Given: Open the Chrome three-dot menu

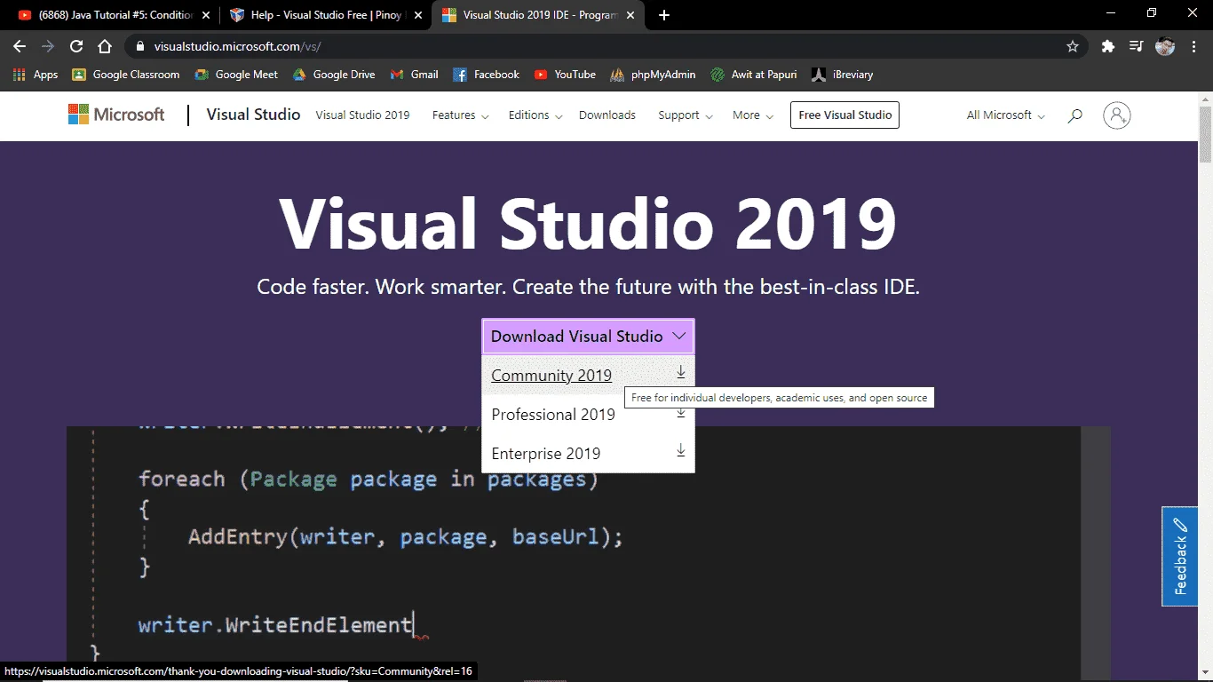Looking at the screenshot, I should tap(1193, 46).
